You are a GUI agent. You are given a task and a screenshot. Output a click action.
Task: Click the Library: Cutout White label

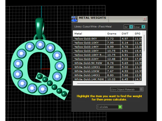point(93,27)
